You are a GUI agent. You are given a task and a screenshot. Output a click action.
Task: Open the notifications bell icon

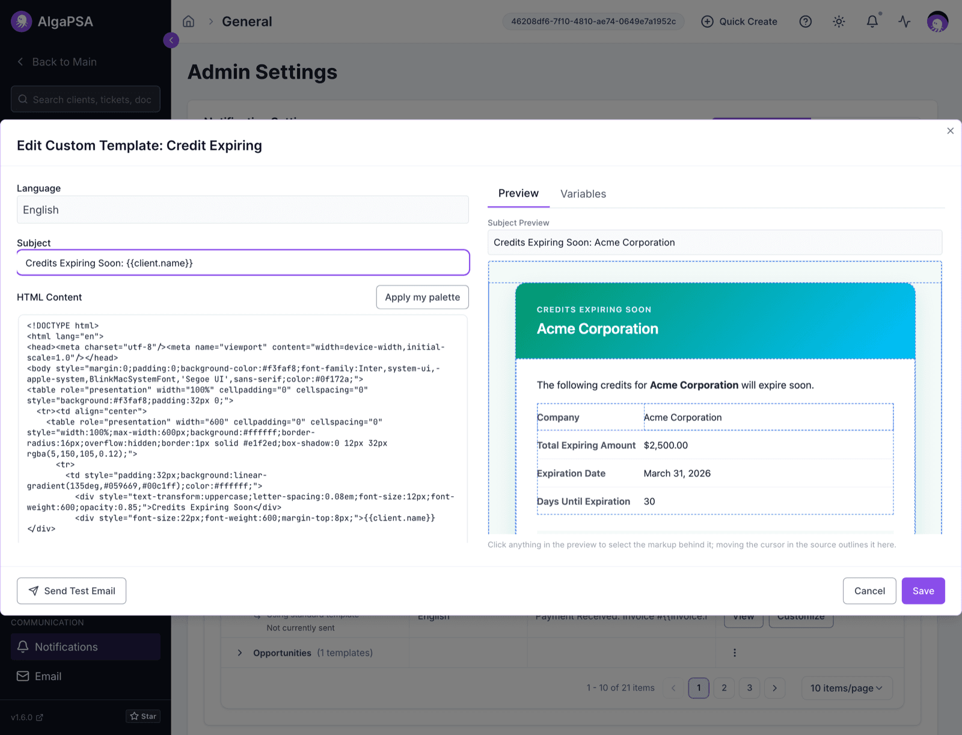click(872, 22)
